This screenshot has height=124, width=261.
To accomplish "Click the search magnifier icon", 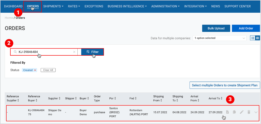I will click(x=15, y=52).
